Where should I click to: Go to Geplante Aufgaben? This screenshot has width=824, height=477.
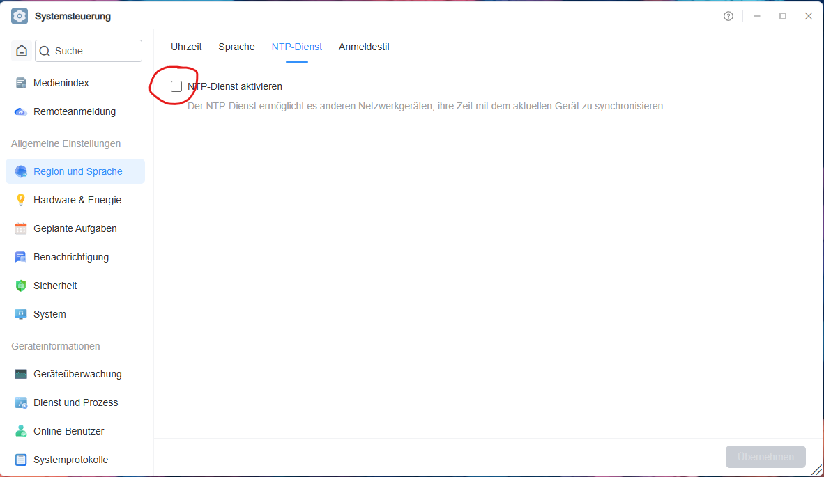point(75,229)
